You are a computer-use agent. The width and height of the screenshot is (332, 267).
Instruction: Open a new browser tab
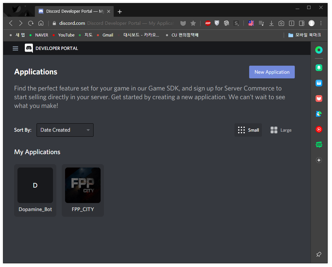[x=120, y=12]
